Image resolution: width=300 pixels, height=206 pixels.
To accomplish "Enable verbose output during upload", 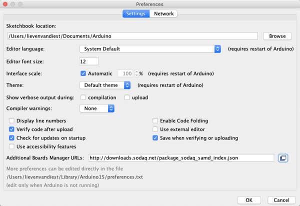I will pos(127,97).
